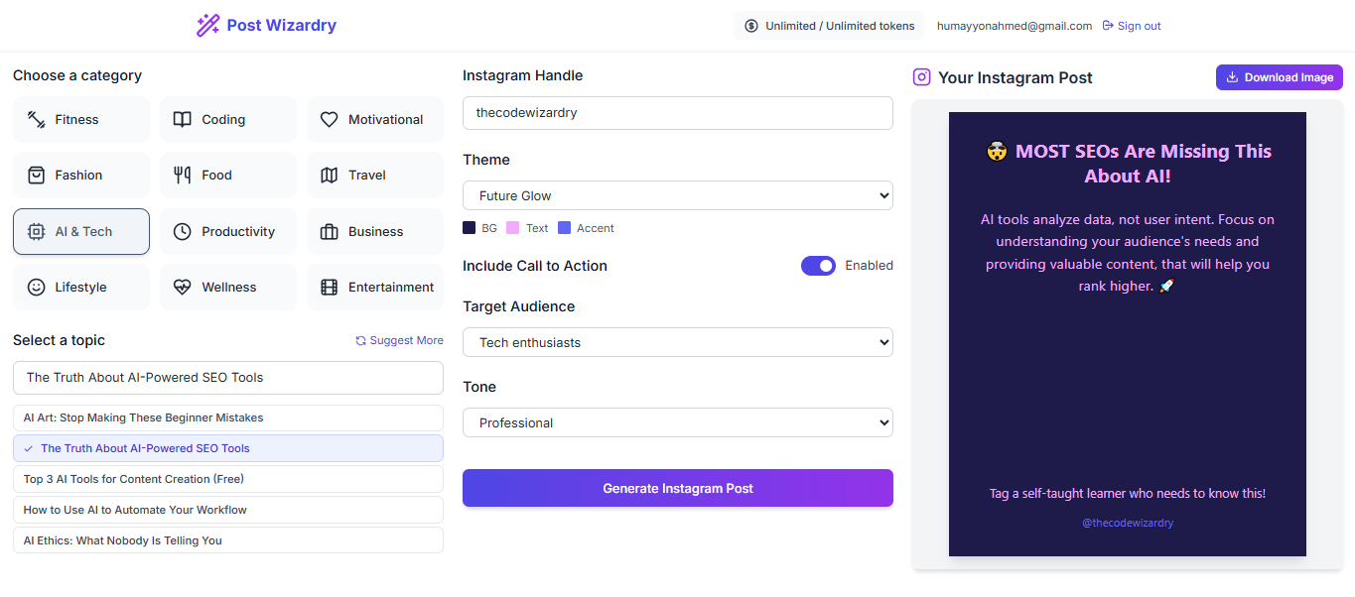Choose the AI Ethics topic suggestion

point(228,540)
